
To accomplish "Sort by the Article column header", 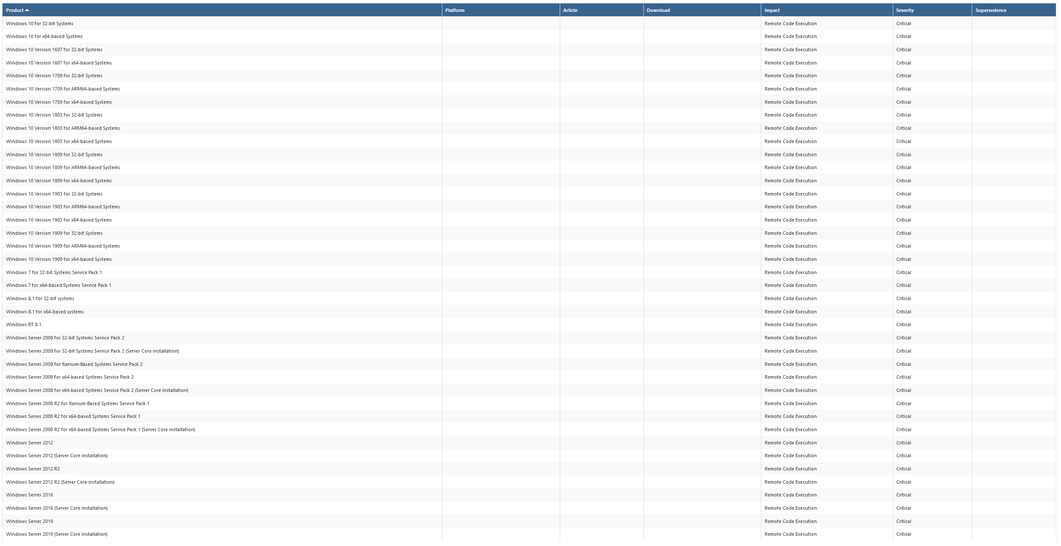I will coord(570,10).
